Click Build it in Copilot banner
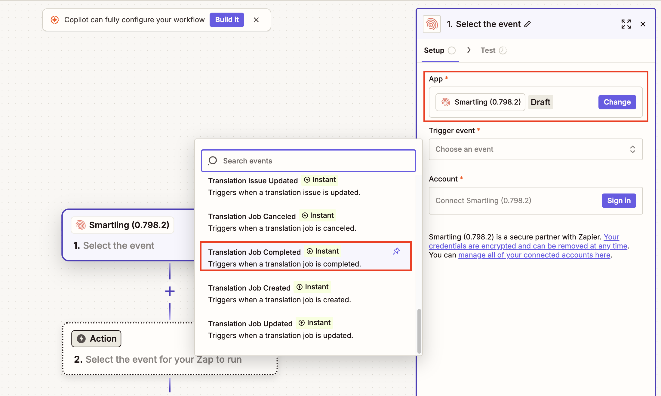The height and width of the screenshot is (396, 661). click(x=227, y=20)
